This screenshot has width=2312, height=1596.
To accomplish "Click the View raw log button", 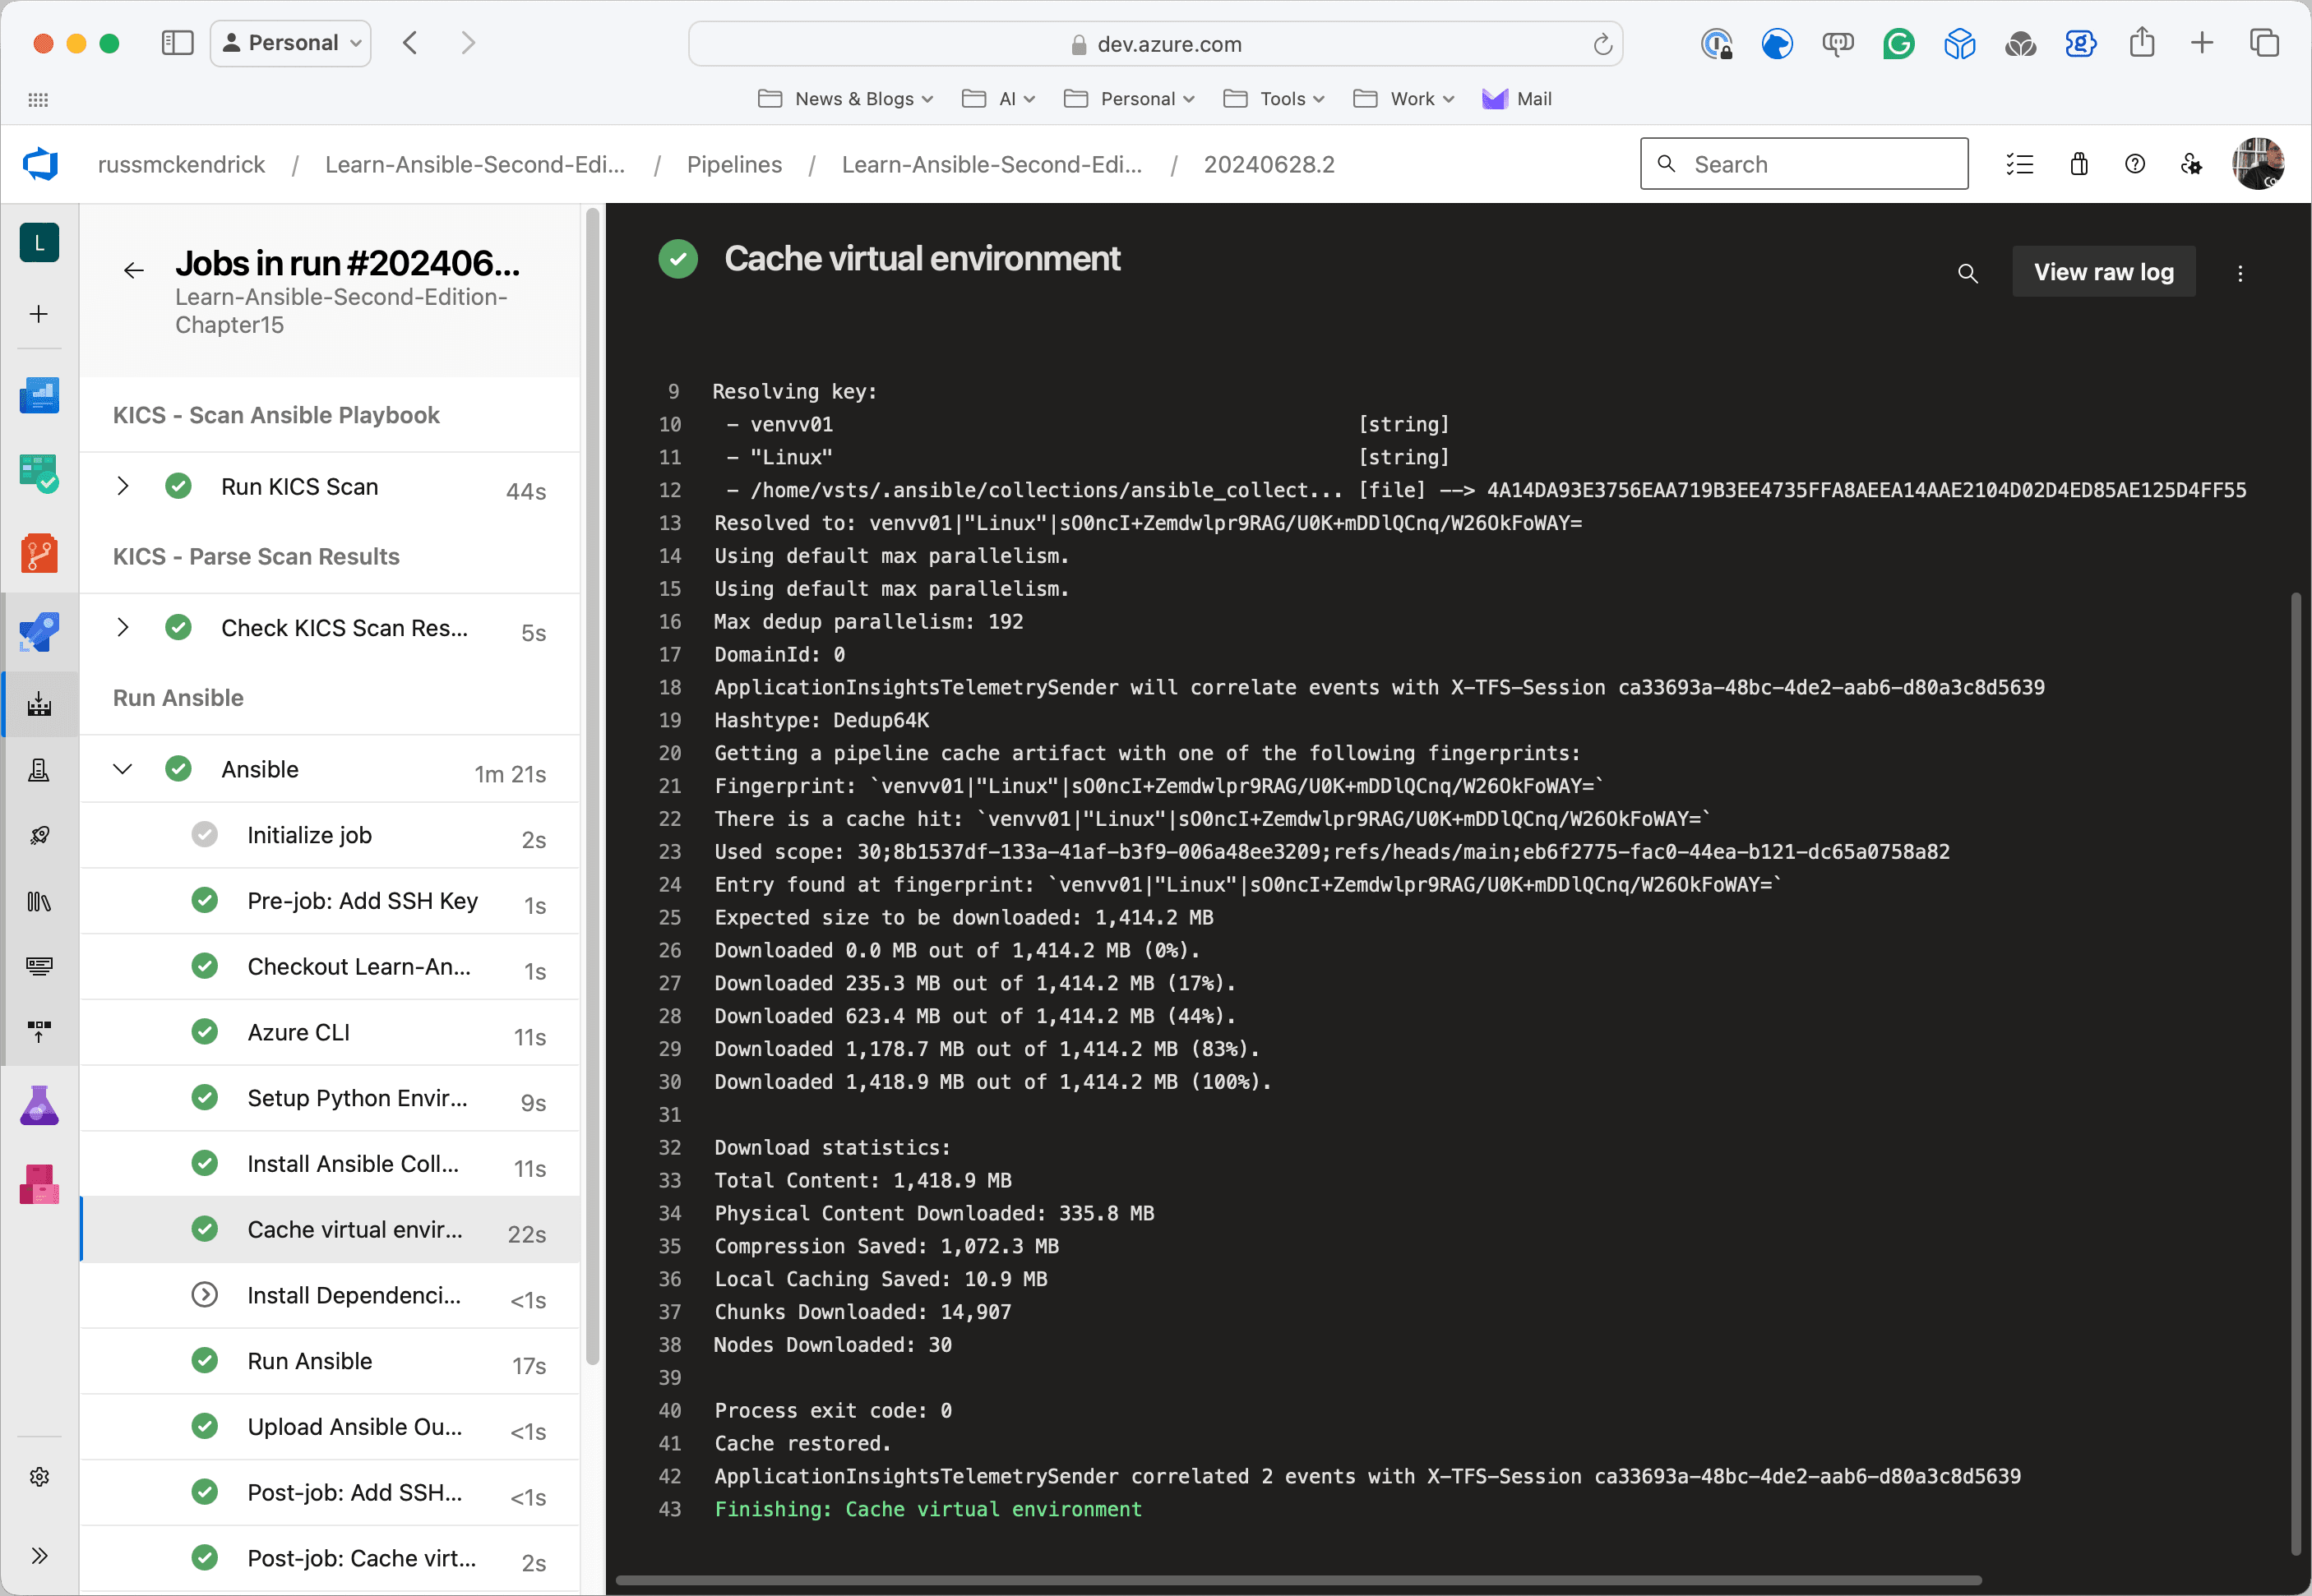I will (2103, 272).
